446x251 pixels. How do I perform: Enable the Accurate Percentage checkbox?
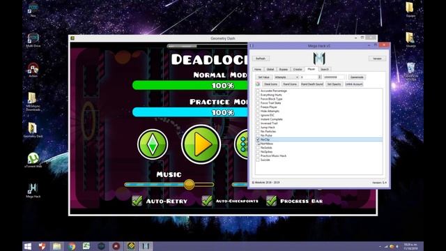click(258, 91)
